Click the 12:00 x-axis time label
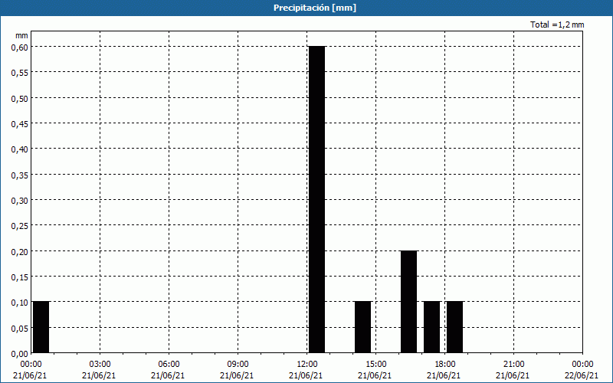Viewport: 613px width, 383px height. pyautogui.click(x=307, y=365)
